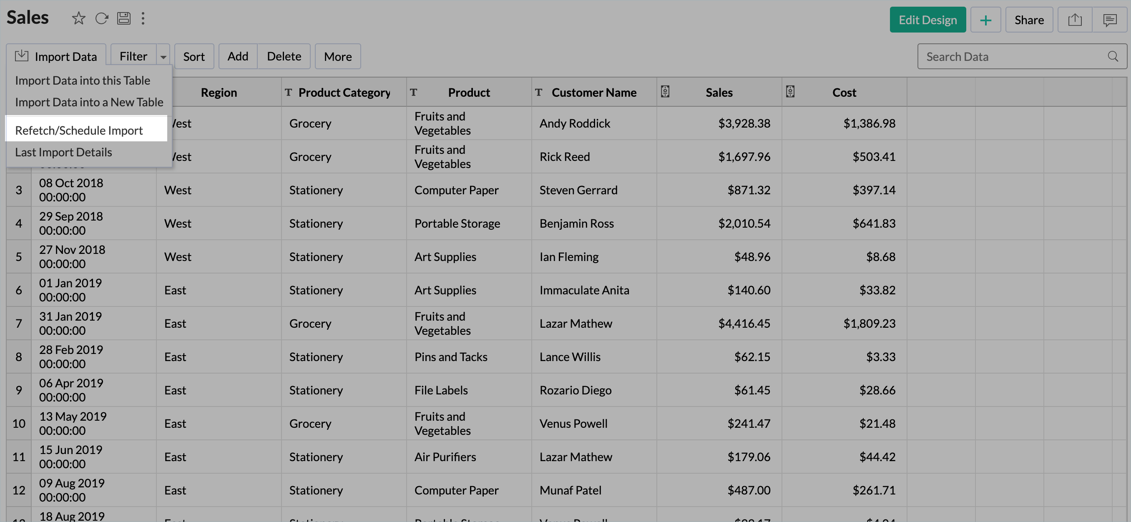Image resolution: width=1131 pixels, height=522 pixels.
Task: Open the comments speech bubble icon
Action: 1109,20
